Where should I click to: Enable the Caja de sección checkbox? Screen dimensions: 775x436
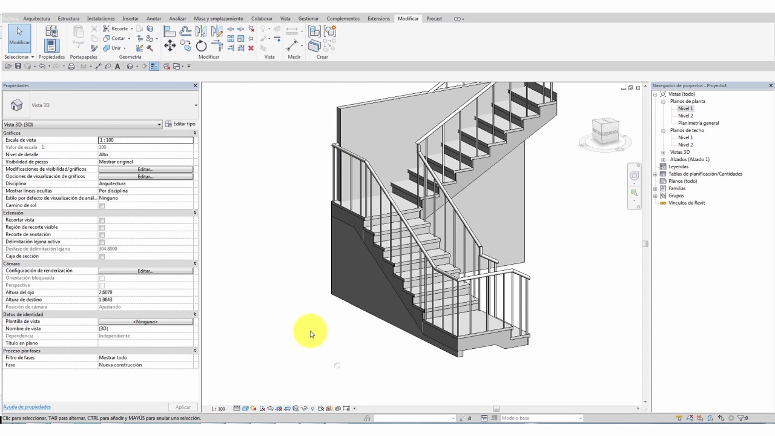(102, 257)
